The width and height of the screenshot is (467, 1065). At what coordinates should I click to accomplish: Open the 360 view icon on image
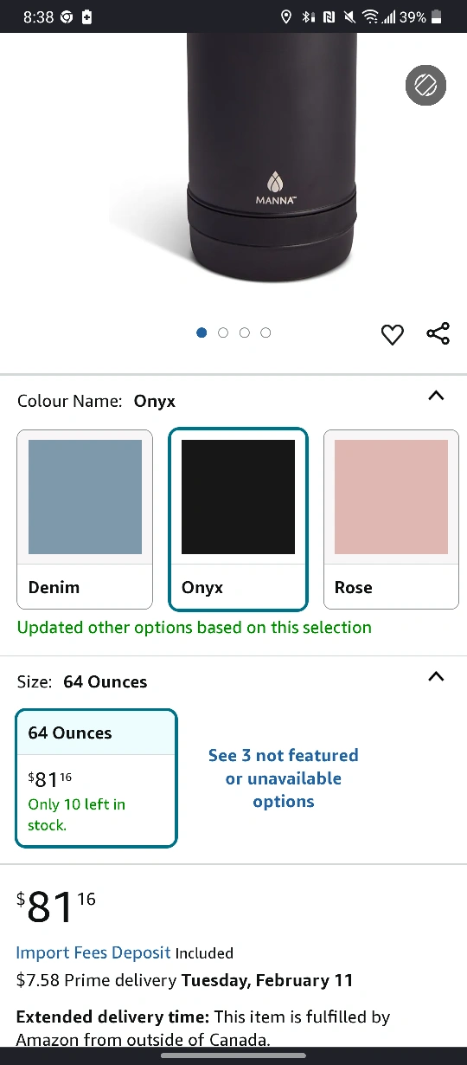tap(425, 85)
